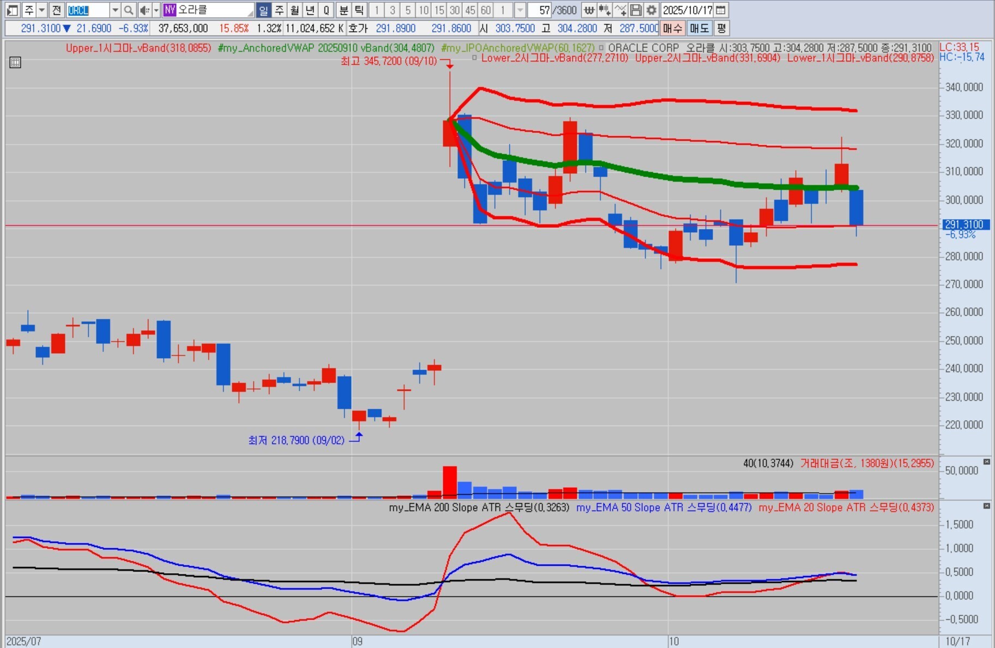Select the 3 interval button
Image resolution: width=995 pixels, height=648 pixels.
(392, 10)
